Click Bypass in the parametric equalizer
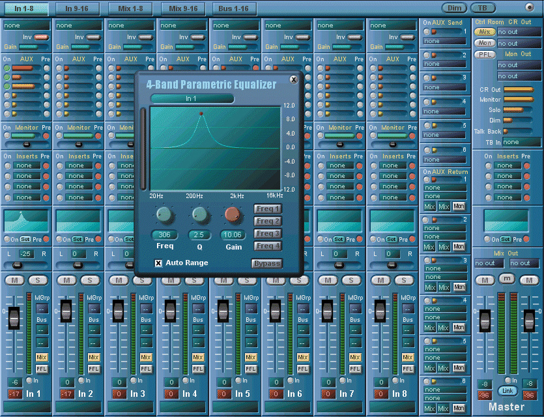Image resolution: width=544 pixels, height=417 pixels. pyautogui.click(x=268, y=263)
